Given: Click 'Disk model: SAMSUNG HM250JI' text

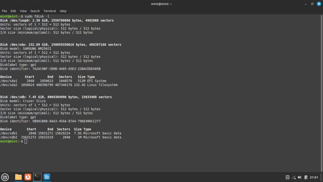Looking at the screenshot, I should 26,48.
